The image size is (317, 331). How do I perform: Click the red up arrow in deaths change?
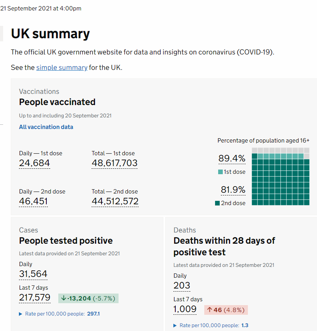tap(209, 310)
